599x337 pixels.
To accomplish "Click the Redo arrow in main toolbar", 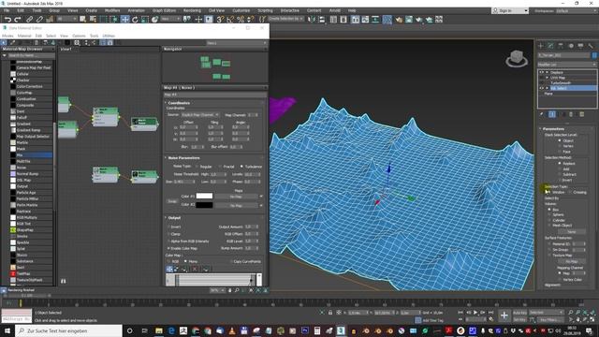I will click(18, 19).
